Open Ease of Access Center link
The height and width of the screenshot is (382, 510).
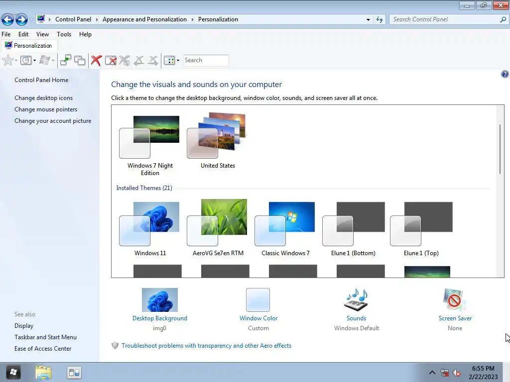pos(43,348)
